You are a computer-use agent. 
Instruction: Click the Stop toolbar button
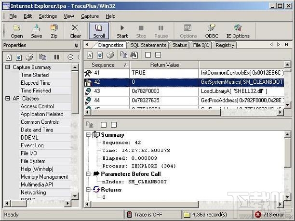141,31
